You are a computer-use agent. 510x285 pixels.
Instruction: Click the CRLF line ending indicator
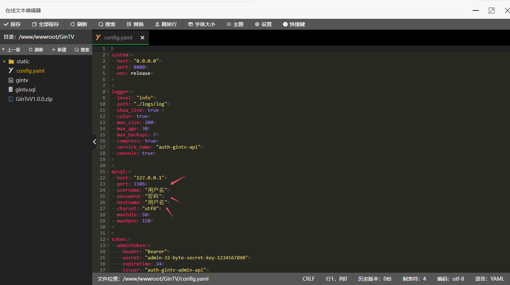pyautogui.click(x=309, y=279)
